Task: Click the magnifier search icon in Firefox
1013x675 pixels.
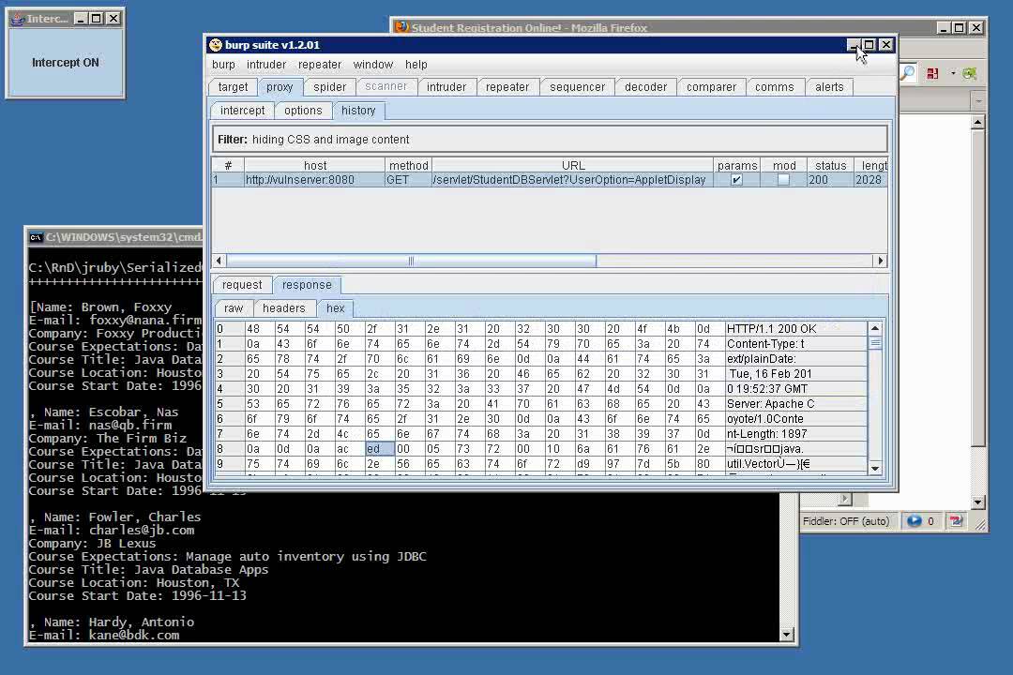Action: click(908, 74)
